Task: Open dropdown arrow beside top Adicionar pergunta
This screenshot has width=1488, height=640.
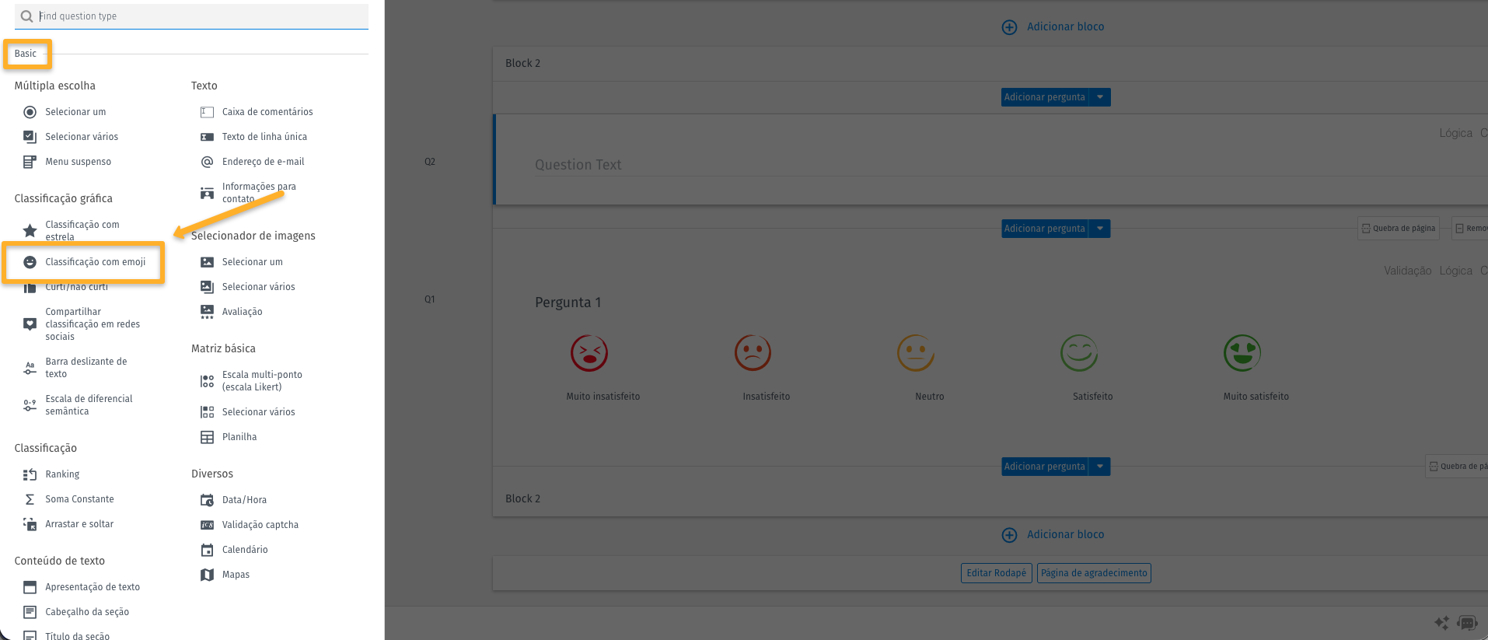Action: (1099, 97)
